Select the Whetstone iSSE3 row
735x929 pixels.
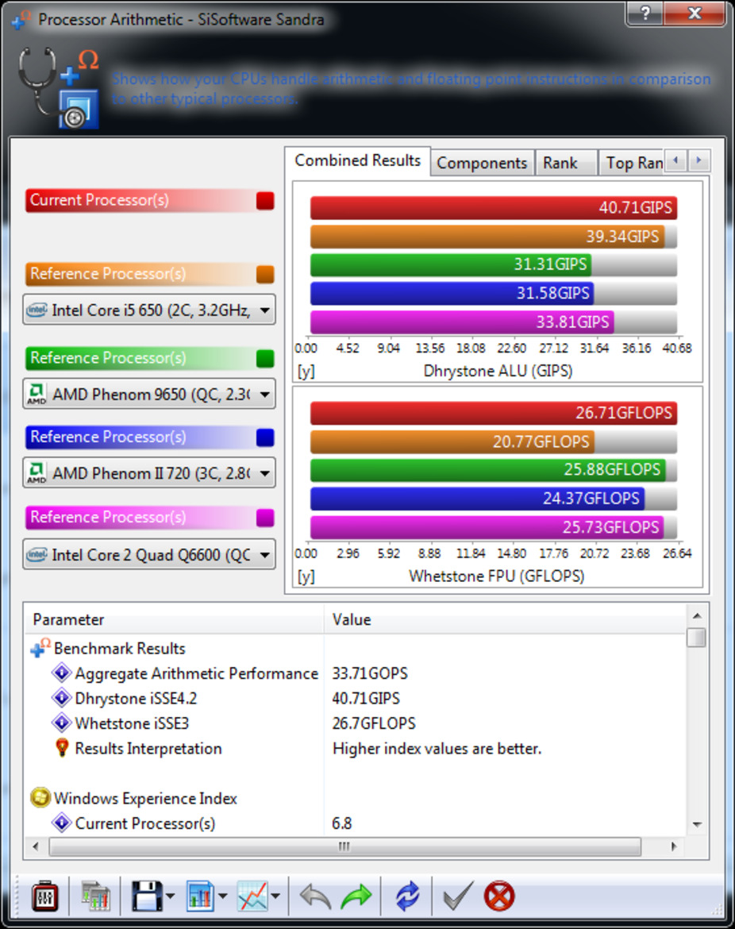(x=356, y=723)
